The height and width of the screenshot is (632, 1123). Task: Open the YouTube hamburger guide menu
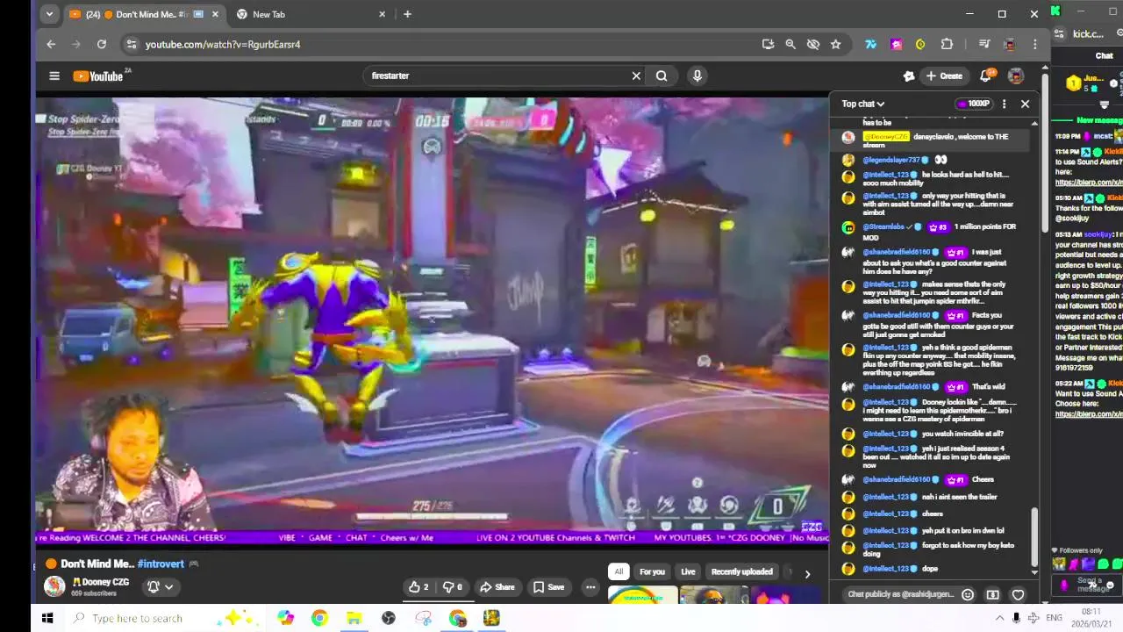coord(54,75)
